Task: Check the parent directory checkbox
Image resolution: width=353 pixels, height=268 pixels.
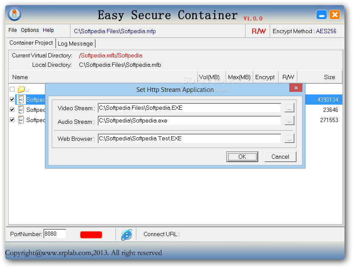Action: 12,89
